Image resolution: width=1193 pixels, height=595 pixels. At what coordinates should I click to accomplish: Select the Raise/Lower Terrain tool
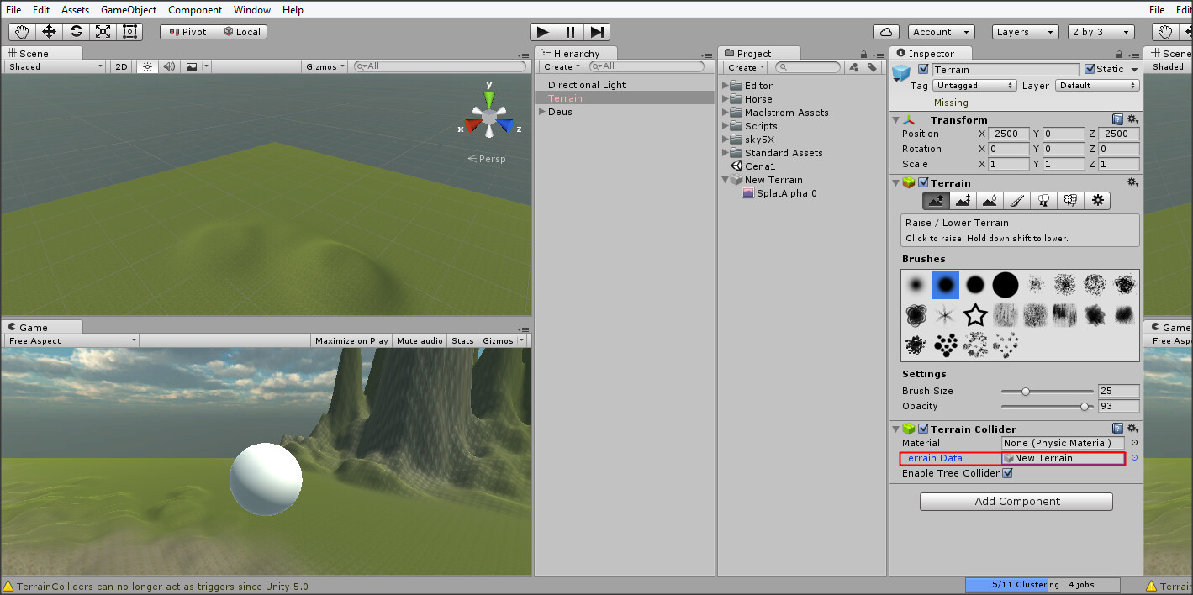pyautogui.click(x=936, y=200)
